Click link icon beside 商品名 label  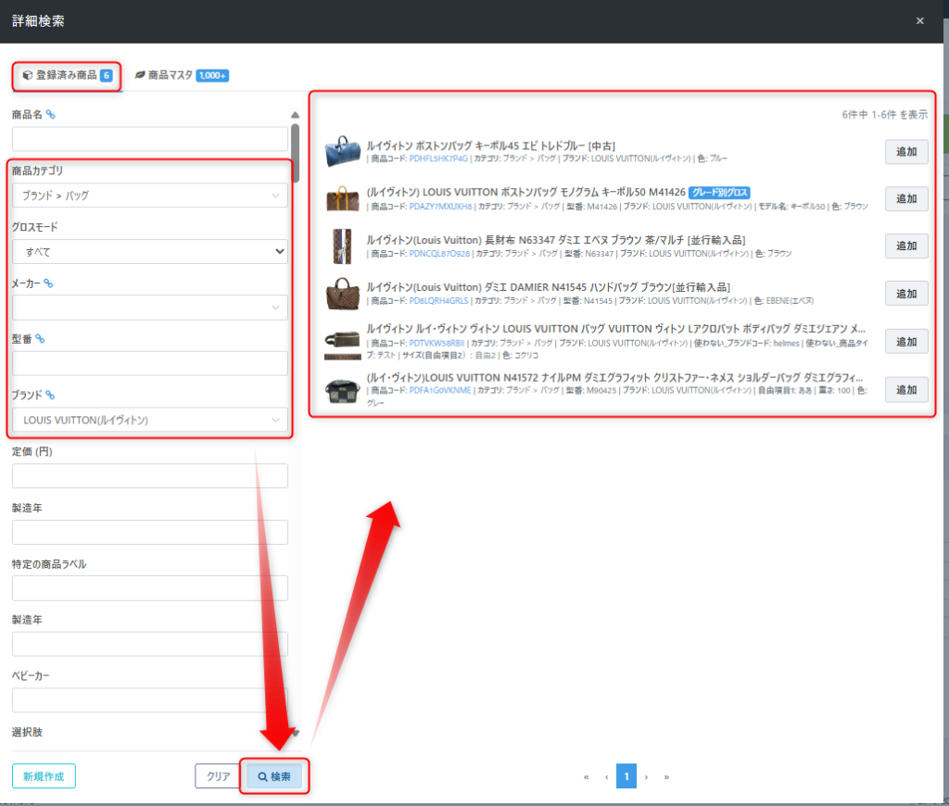pos(51,114)
